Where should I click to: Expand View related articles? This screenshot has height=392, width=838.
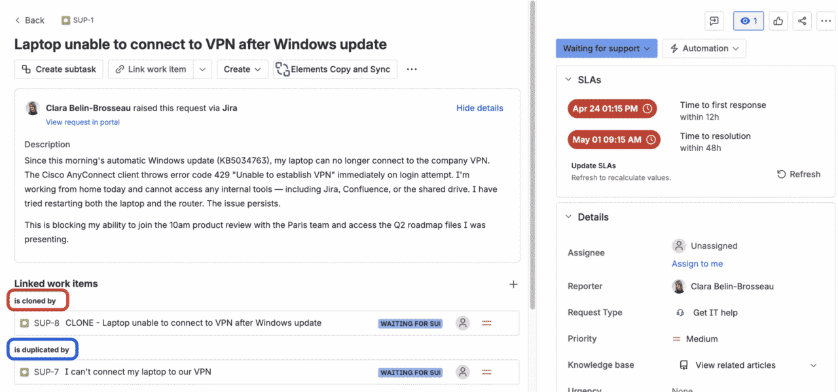point(814,365)
